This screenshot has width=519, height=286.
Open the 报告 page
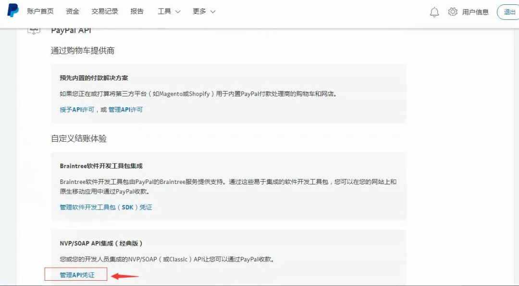coord(137,11)
